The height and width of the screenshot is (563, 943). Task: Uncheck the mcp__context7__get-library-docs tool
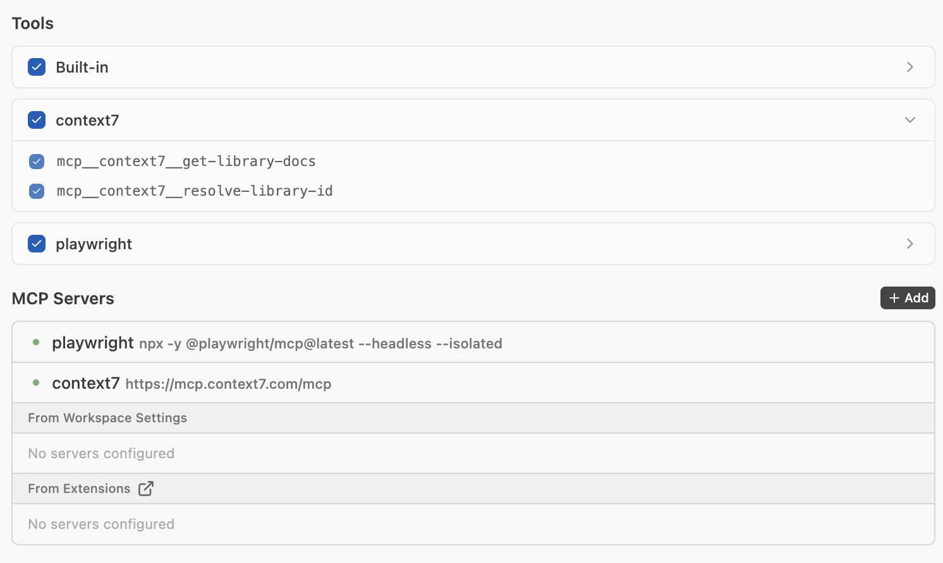click(37, 162)
